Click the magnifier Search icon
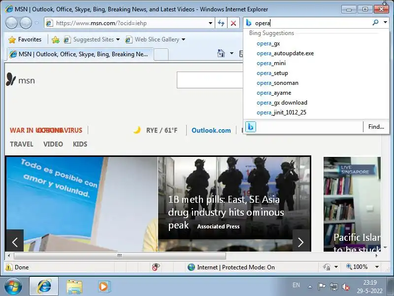Screen dimensions: 394x296 [375, 23]
